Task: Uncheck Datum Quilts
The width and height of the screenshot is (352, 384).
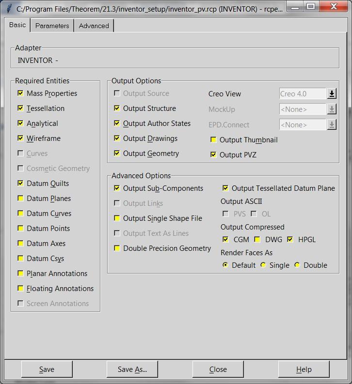Action: (20, 183)
